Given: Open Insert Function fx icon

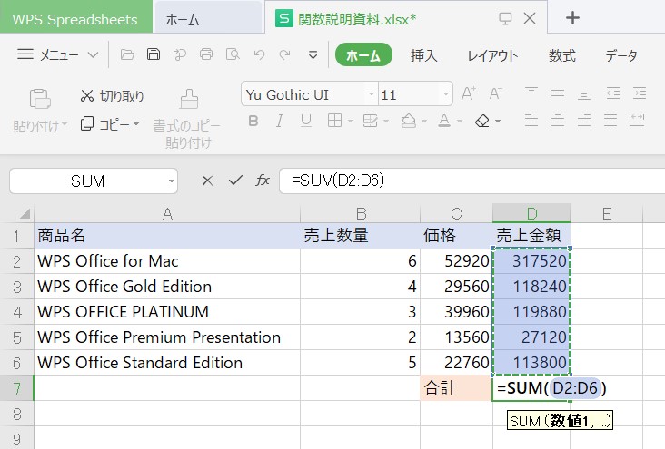Looking at the screenshot, I should pos(263,181).
